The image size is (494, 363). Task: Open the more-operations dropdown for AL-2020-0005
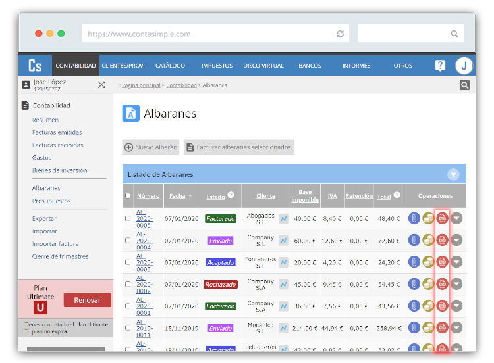(x=456, y=218)
